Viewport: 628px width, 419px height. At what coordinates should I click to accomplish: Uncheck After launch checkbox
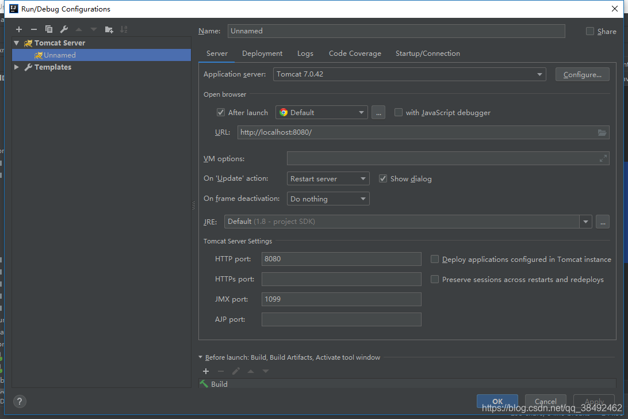[221, 113]
